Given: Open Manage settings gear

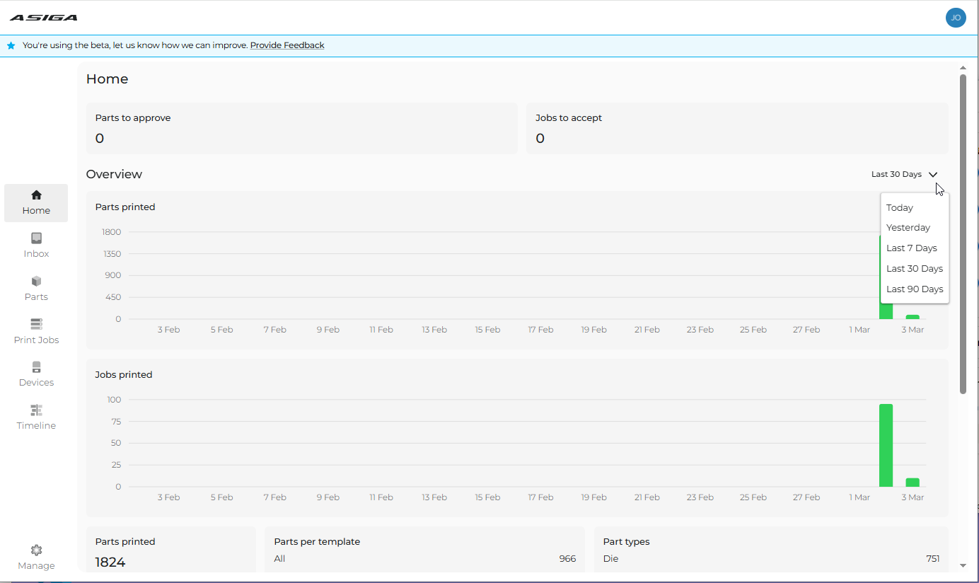Looking at the screenshot, I should tap(36, 550).
